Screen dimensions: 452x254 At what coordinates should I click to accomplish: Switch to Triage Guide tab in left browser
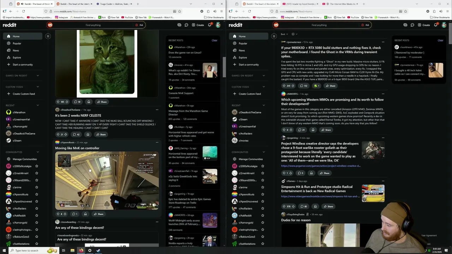114,4
